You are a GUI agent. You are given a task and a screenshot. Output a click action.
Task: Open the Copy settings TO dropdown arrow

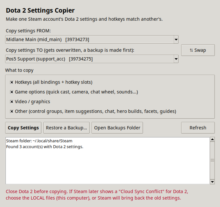tap(176, 59)
